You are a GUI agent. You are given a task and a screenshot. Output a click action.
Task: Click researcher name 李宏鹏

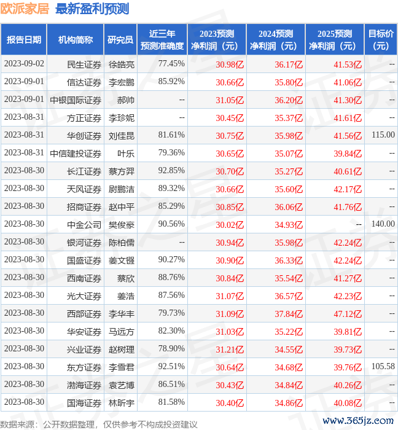pos(122,82)
